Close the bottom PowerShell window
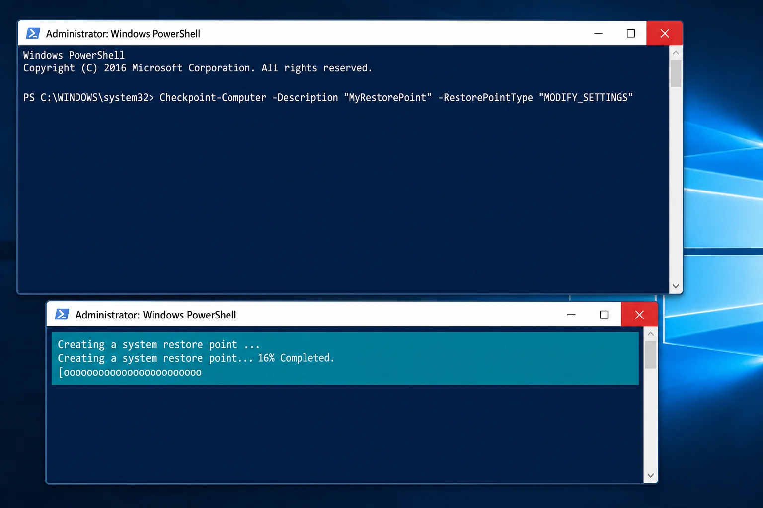Screen dimensions: 763x508 point(639,315)
